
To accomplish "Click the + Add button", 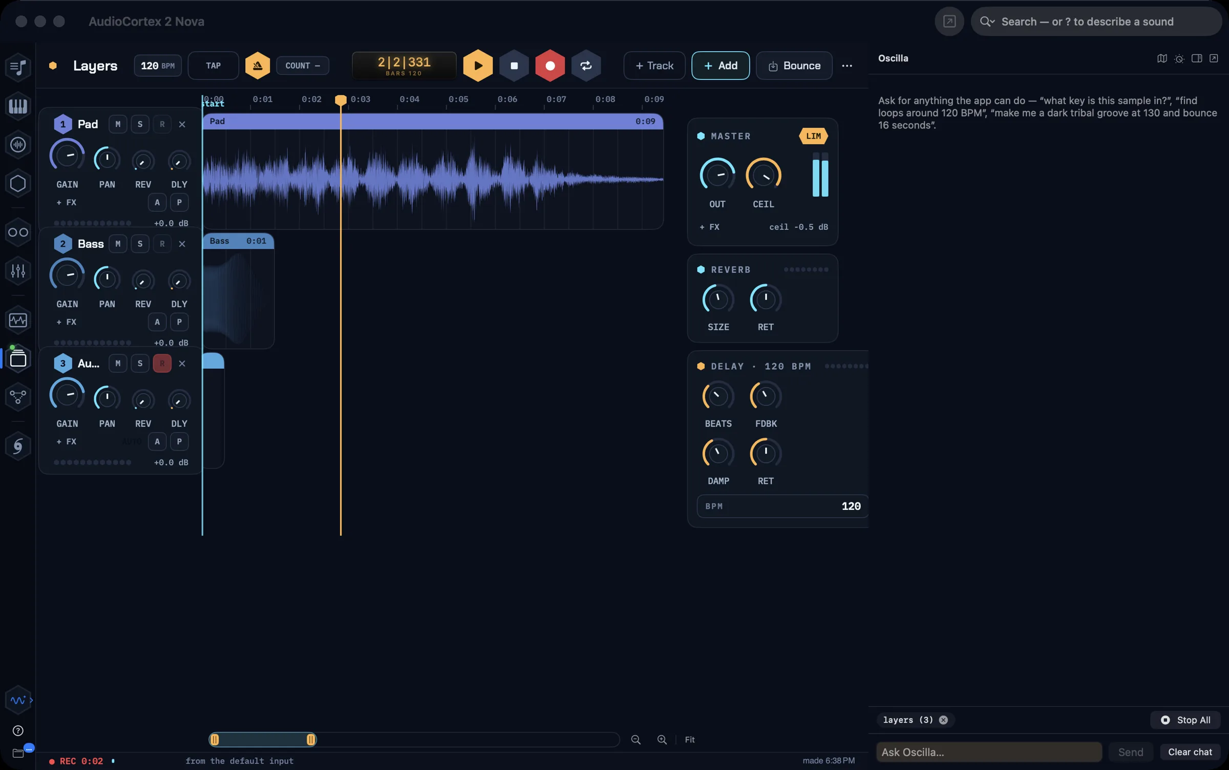I will coord(721,66).
